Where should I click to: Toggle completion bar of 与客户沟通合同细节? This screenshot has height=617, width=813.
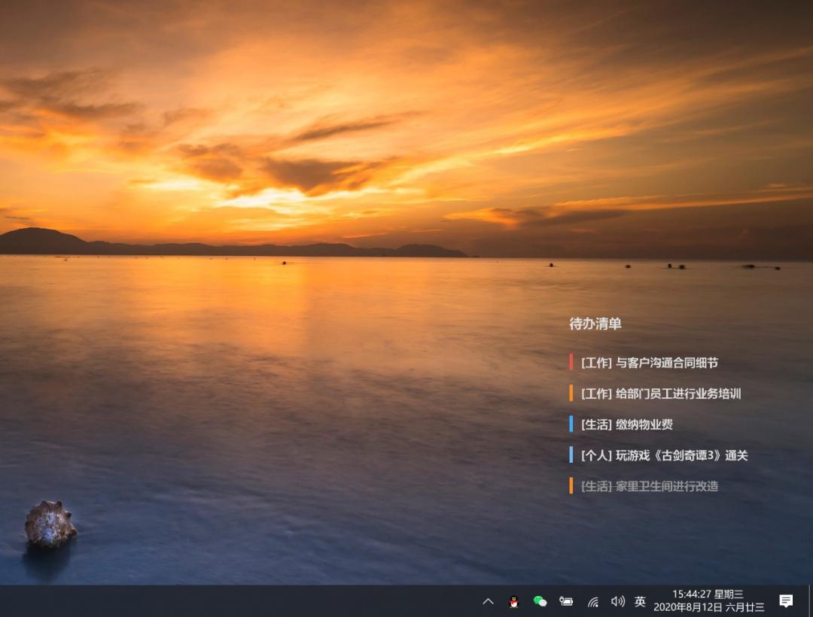(x=571, y=362)
